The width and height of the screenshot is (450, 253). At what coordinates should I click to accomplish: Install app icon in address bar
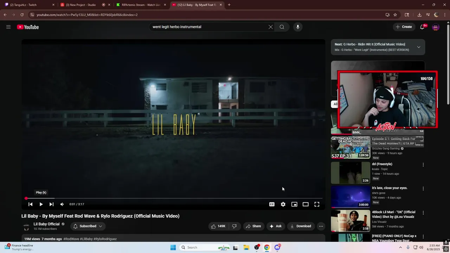387,15
